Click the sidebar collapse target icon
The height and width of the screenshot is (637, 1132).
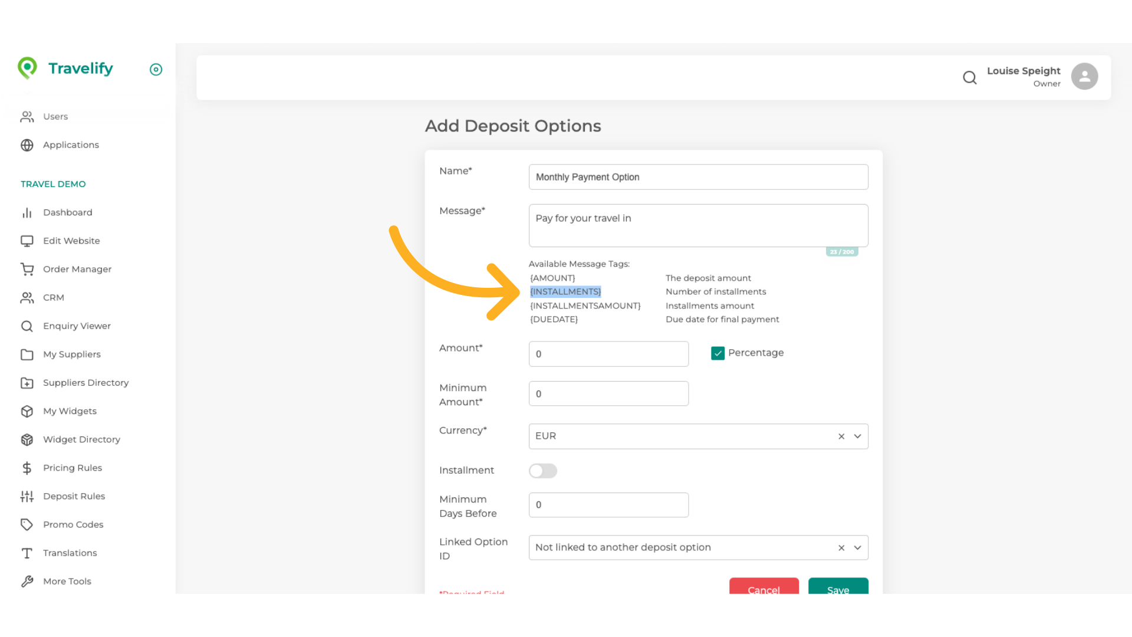pyautogui.click(x=156, y=70)
